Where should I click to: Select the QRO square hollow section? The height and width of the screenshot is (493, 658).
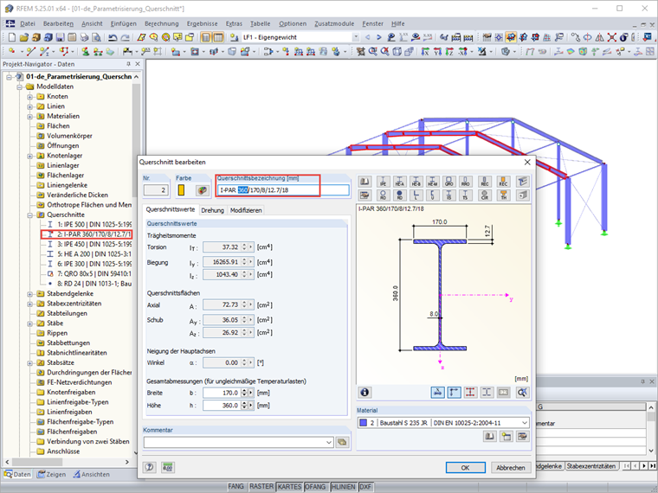[x=449, y=182]
